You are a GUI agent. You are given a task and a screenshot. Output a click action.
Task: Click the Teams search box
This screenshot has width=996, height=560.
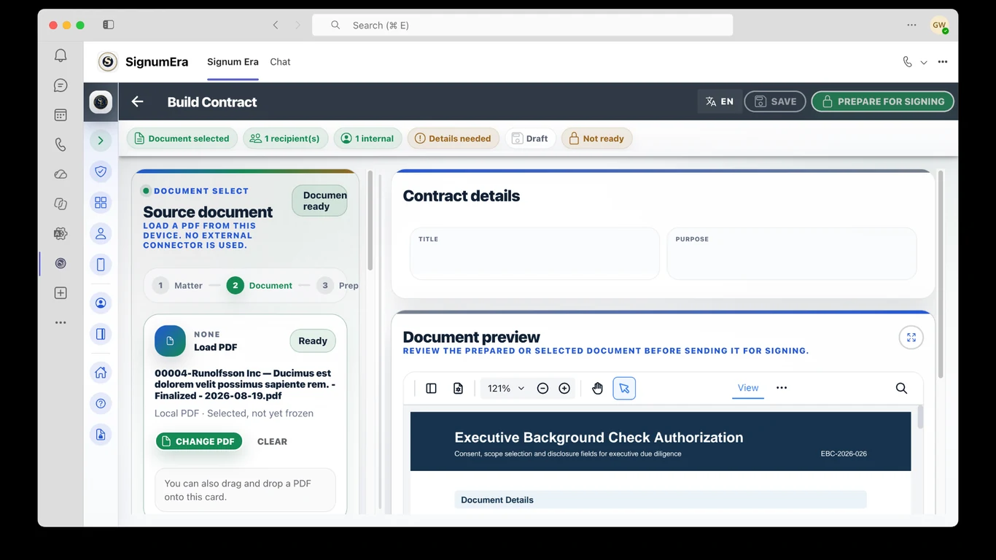pyautogui.click(x=522, y=25)
